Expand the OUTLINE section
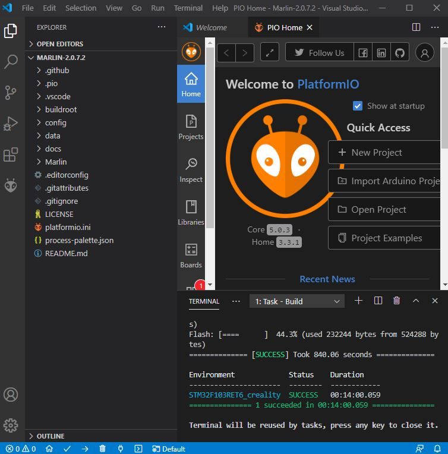Screen dimensions: 448x454 click(x=51, y=436)
